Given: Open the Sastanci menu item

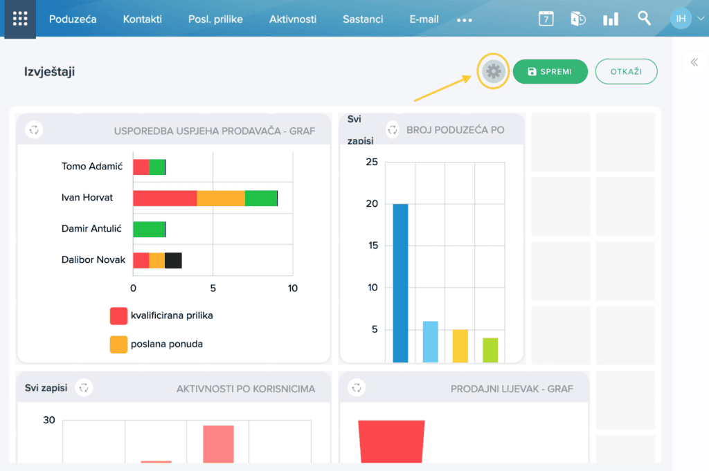Looking at the screenshot, I should 363,19.
